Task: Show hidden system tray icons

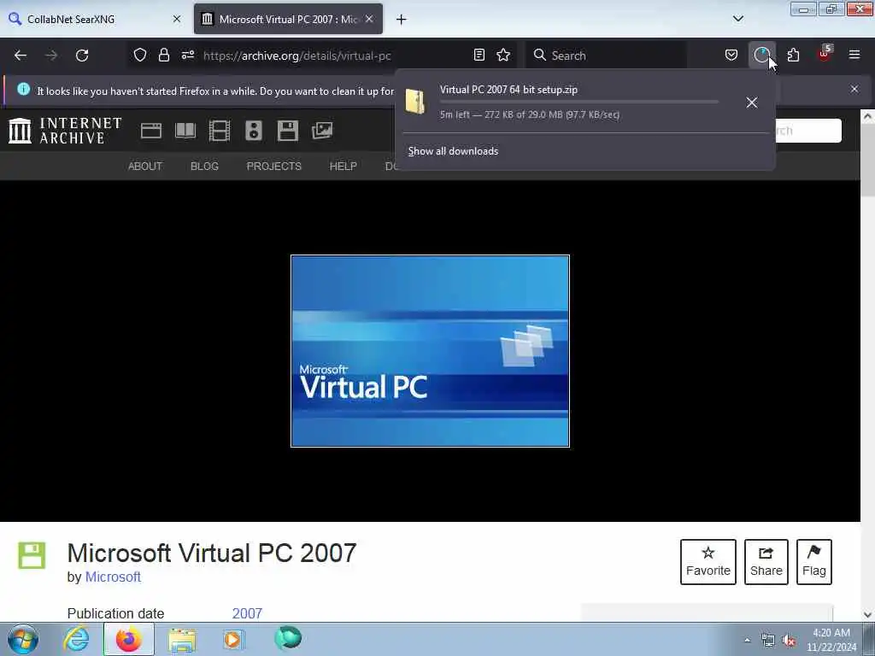Action: [x=747, y=641]
